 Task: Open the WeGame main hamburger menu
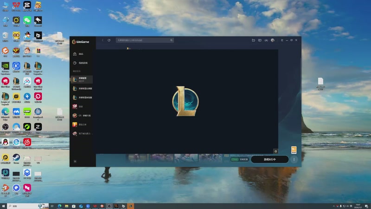282,40
